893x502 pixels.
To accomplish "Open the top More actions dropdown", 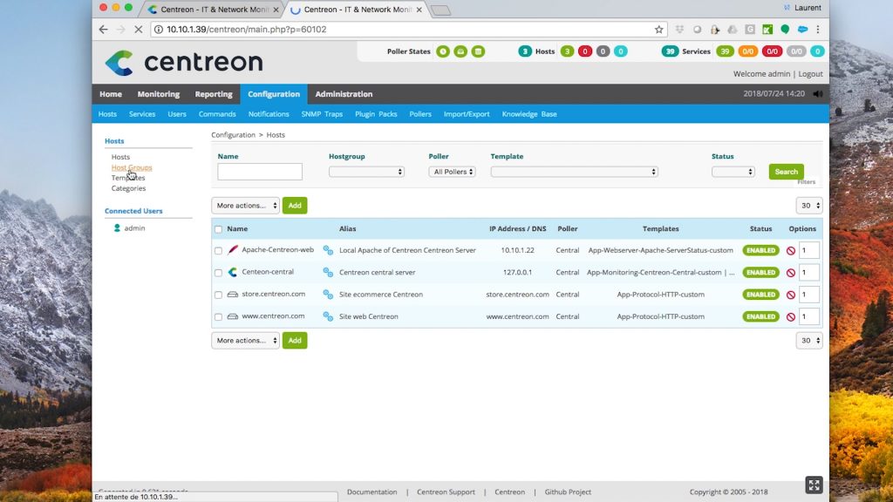I will click(245, 206).
